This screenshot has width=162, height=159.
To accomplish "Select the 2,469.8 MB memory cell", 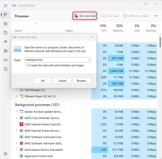I will [116, 71].
